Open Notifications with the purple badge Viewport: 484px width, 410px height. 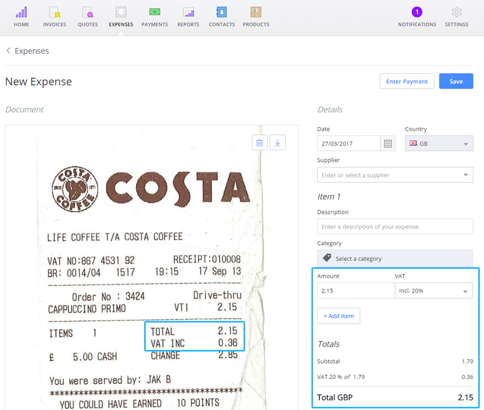tap(417, 17)
